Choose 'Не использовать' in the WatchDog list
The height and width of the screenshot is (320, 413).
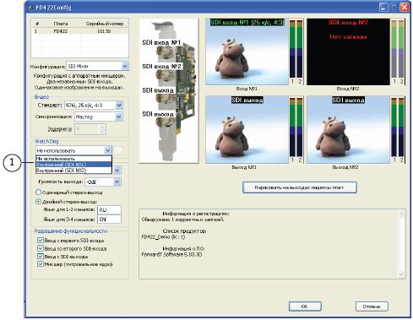73,159
